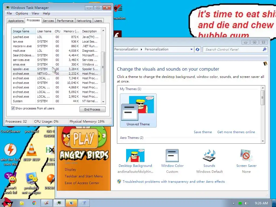The width and height of the screenshot is (276, 207).
Task: Switch to the Users tab
Action: click(98, 21)
